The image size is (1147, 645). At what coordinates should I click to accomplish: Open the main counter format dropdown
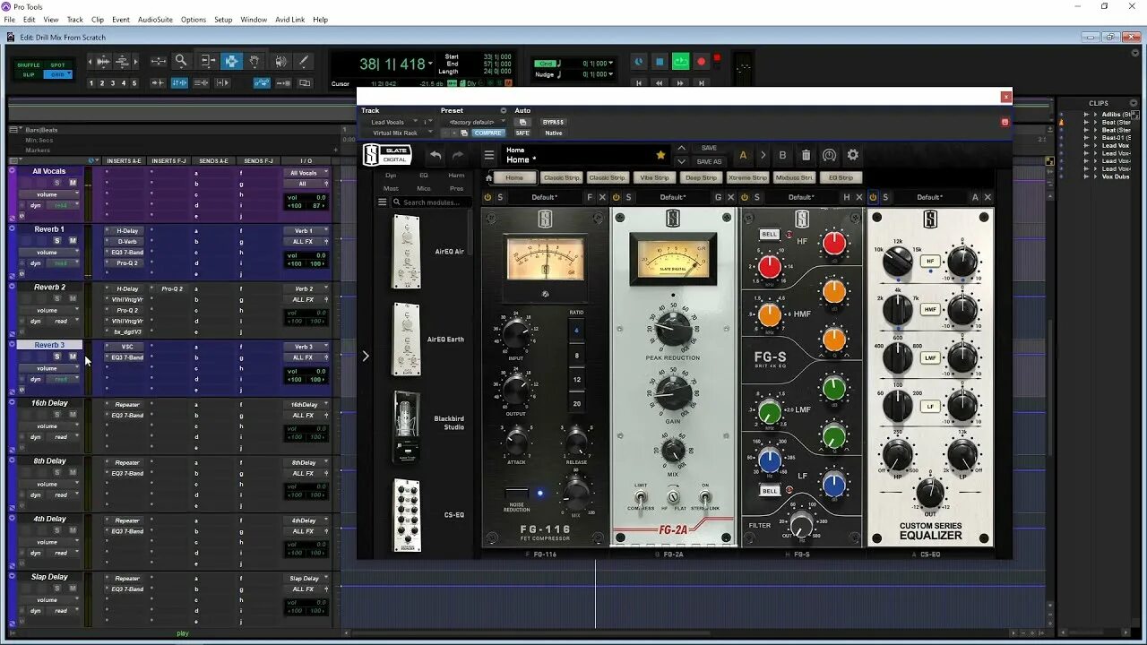tap(431, 64)
